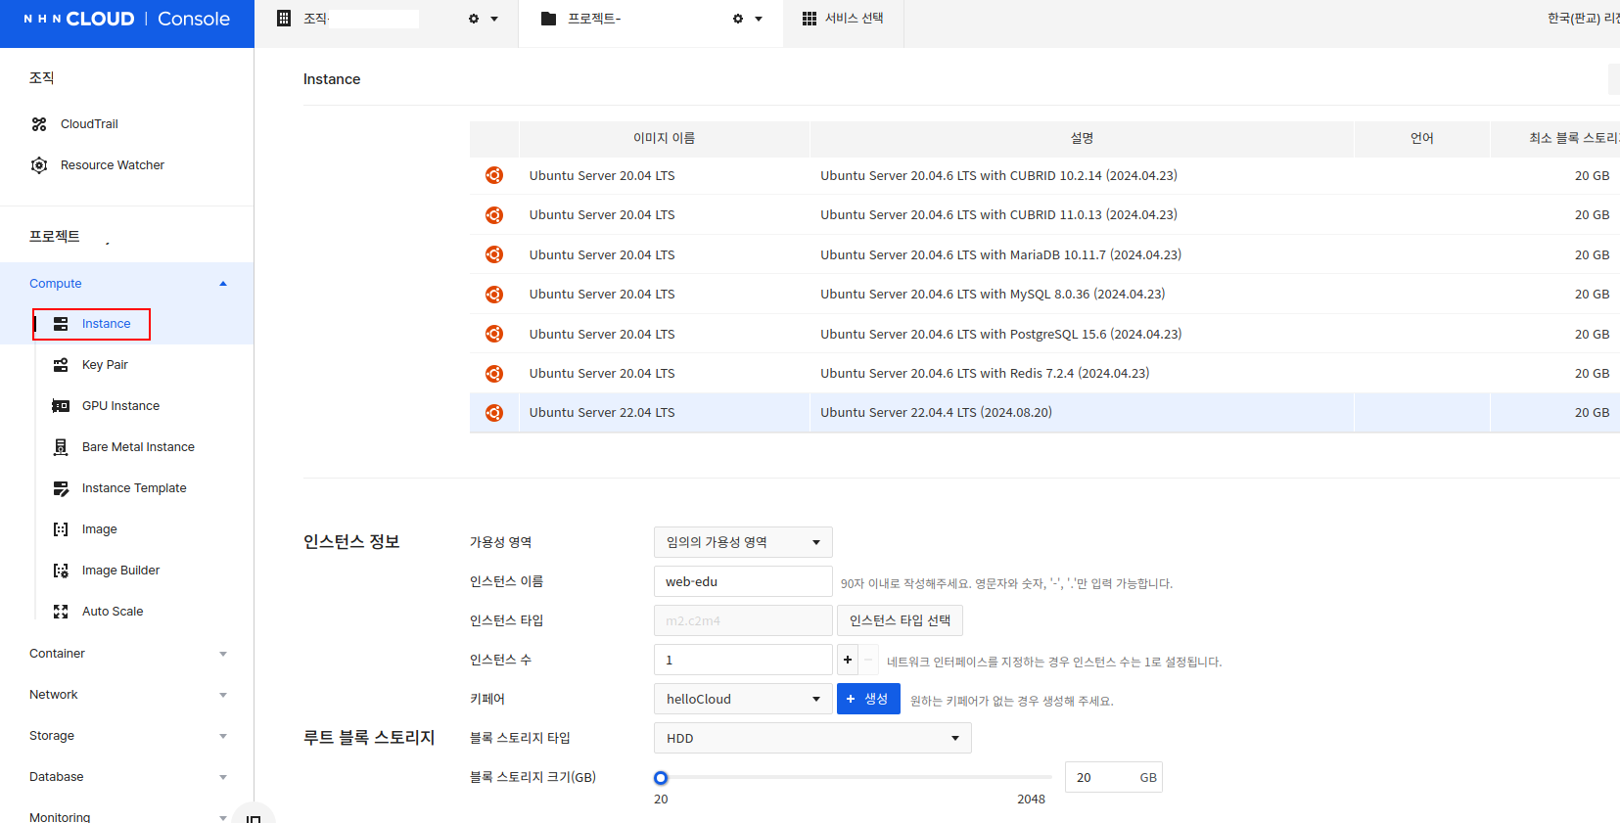Viewport: 1620px width, 823px height.
Task: Open the Bare Metal Instance menu item
Action: click(138, 447)
